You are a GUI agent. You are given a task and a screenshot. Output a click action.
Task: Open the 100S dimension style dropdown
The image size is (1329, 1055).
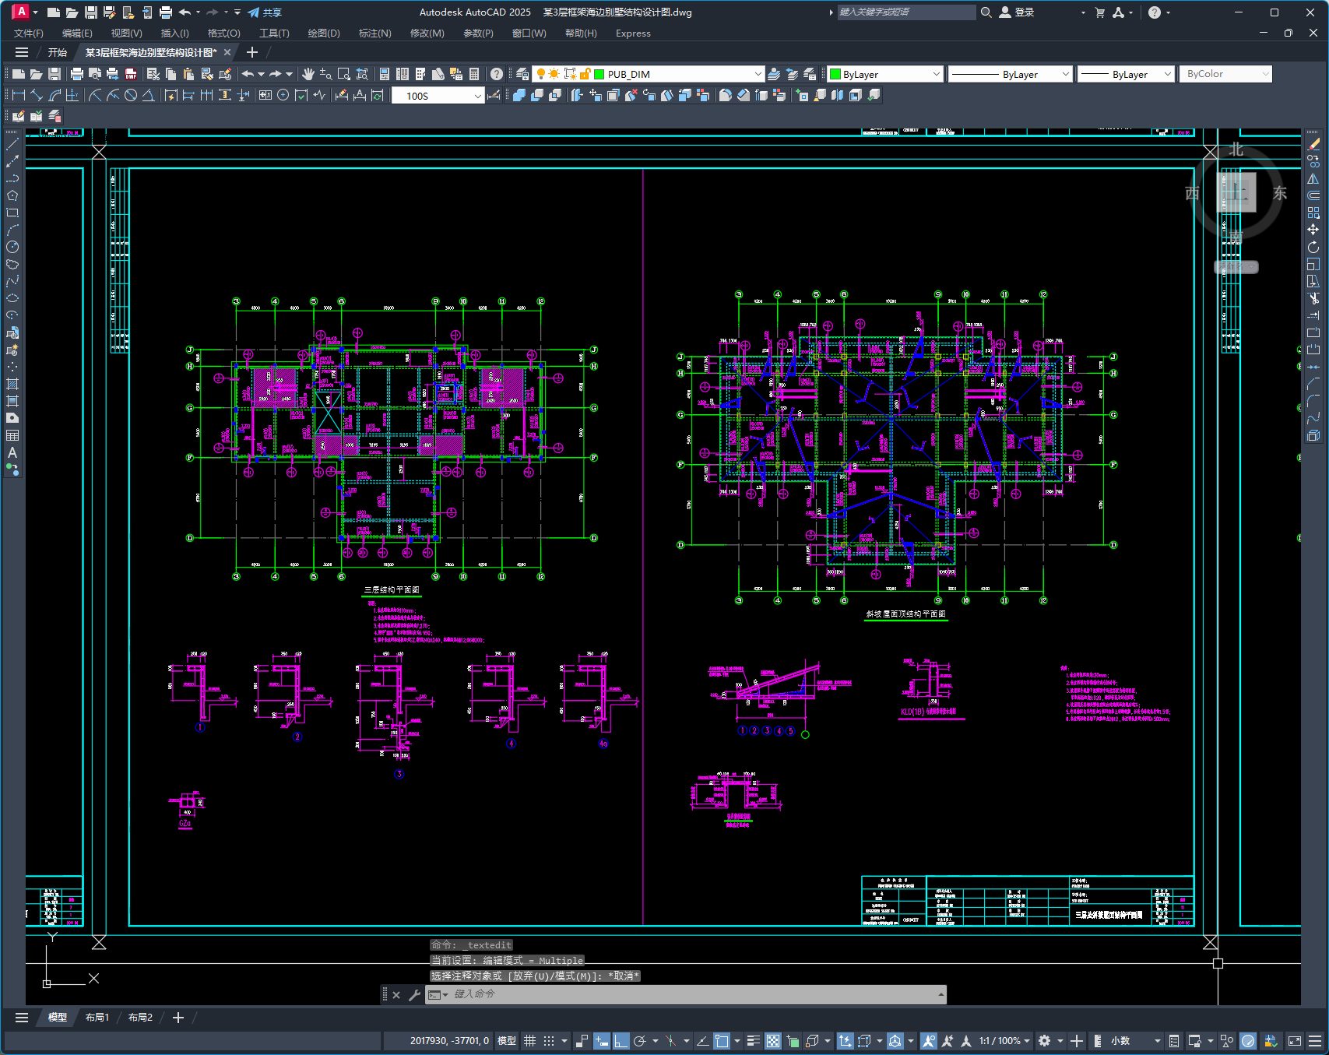477,96
